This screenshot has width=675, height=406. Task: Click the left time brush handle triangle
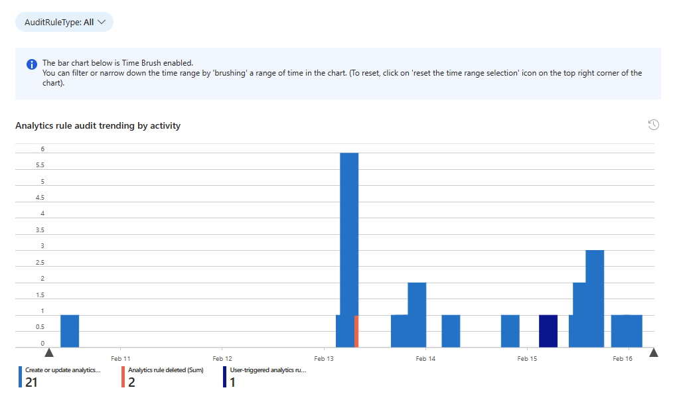[x=50, y=353]
